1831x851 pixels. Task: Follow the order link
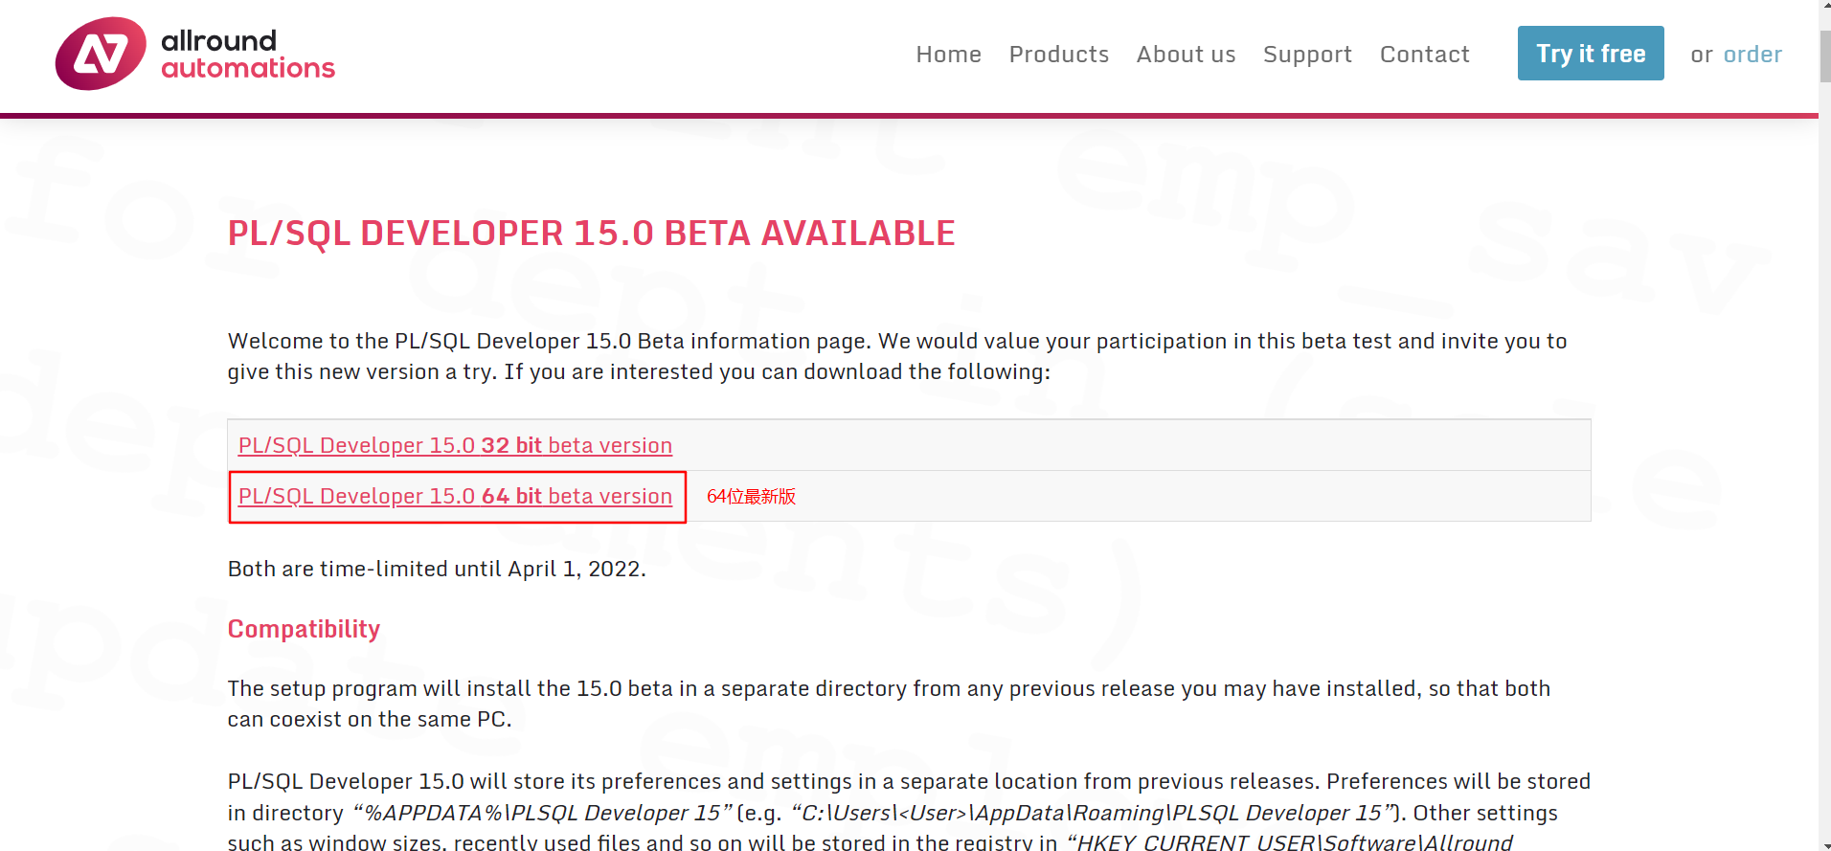click(x=1752, y=55)
